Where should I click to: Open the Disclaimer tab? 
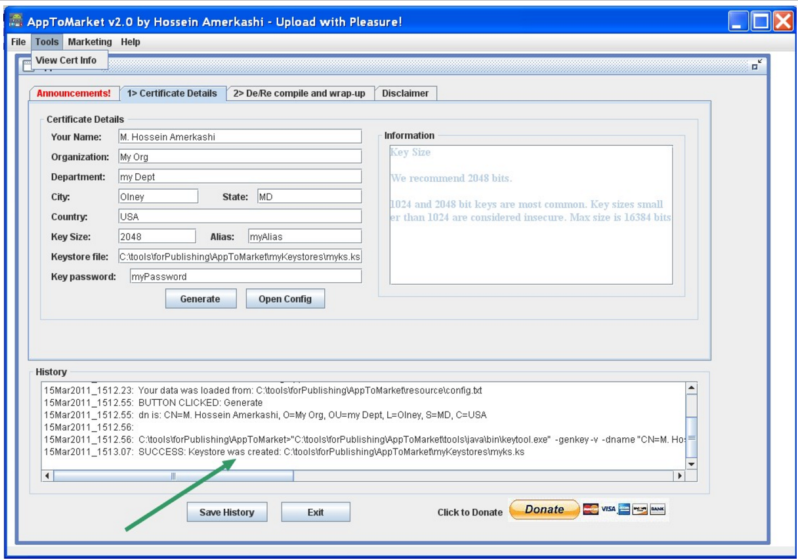pyautogui.click(x=404, y=93)
